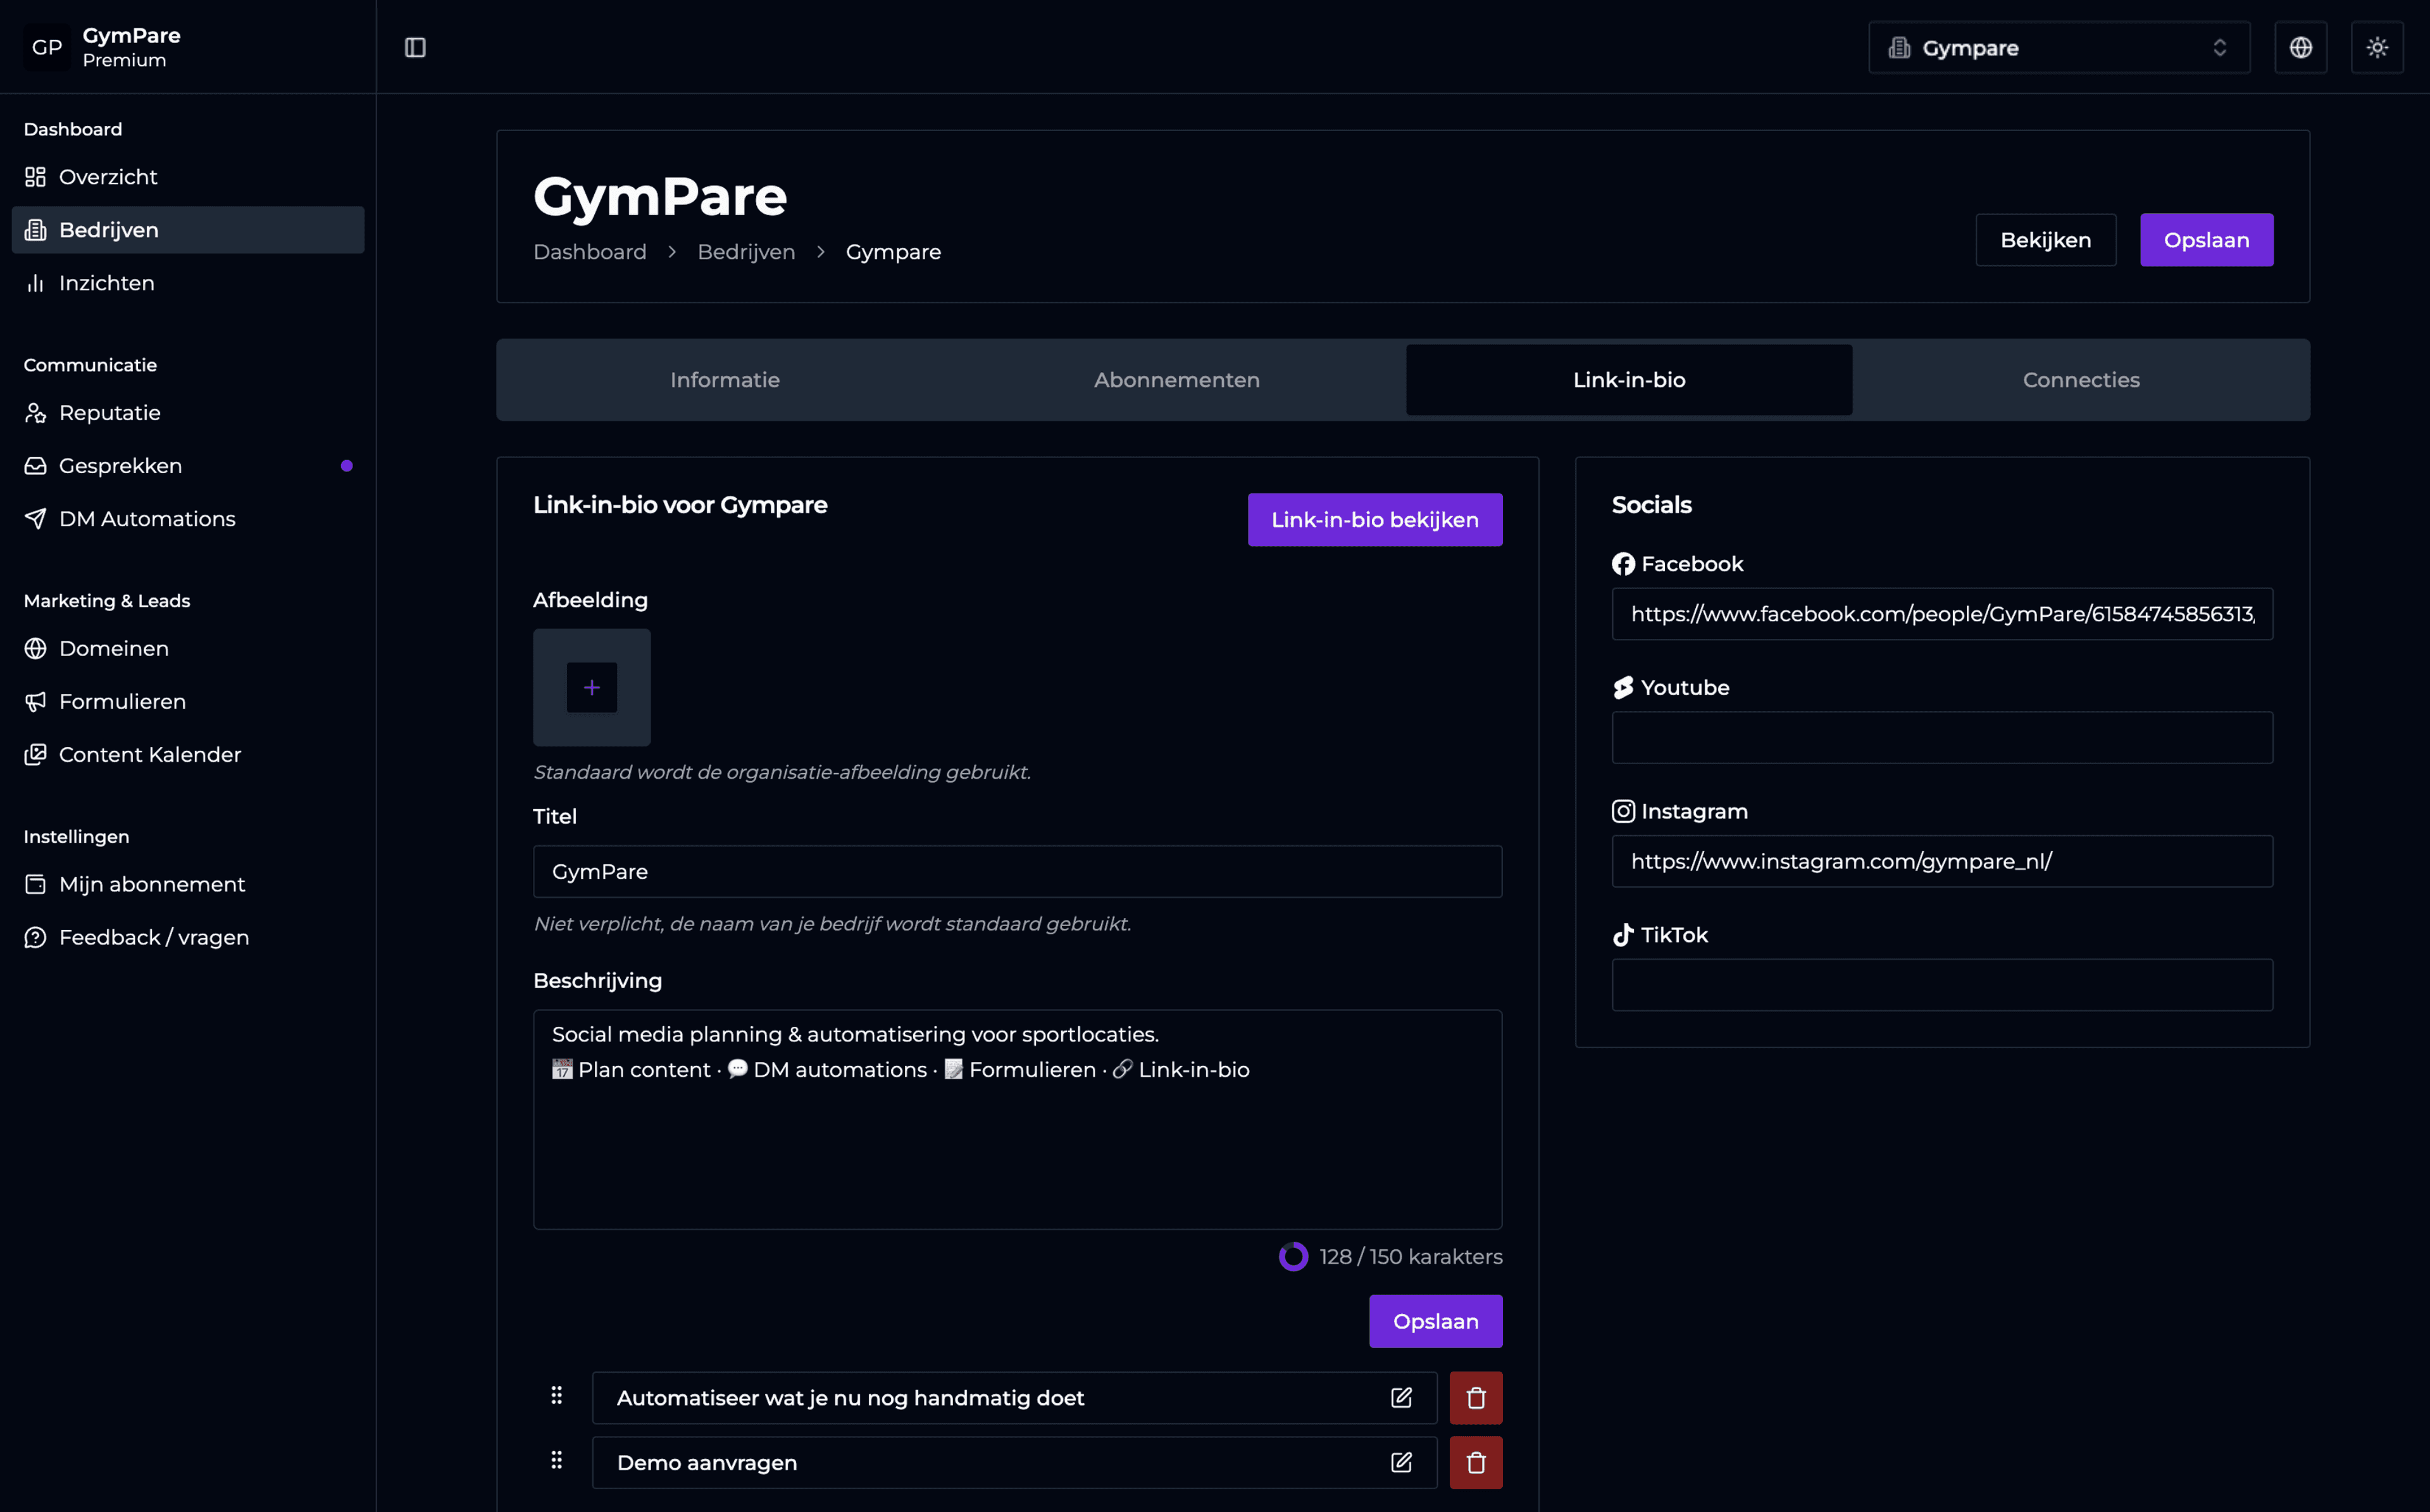
Task: Click the Facebook logo icon
Action: (1623, 564)
